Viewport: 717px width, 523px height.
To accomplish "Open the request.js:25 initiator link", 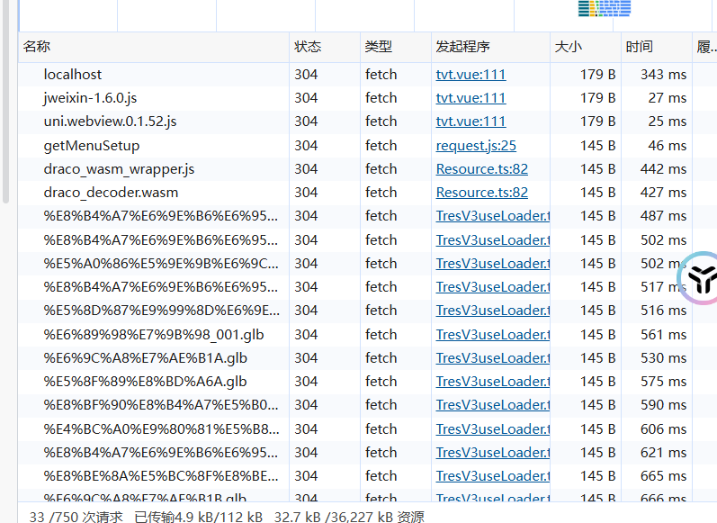I will (476, 145).
